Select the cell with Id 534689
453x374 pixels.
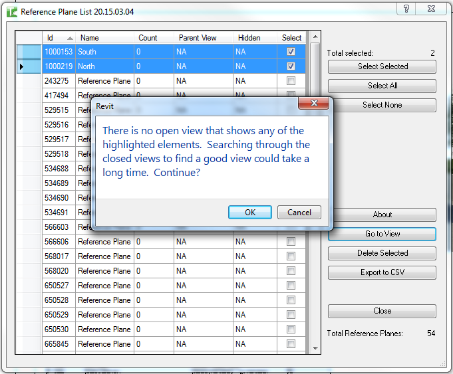click(59, 183)
